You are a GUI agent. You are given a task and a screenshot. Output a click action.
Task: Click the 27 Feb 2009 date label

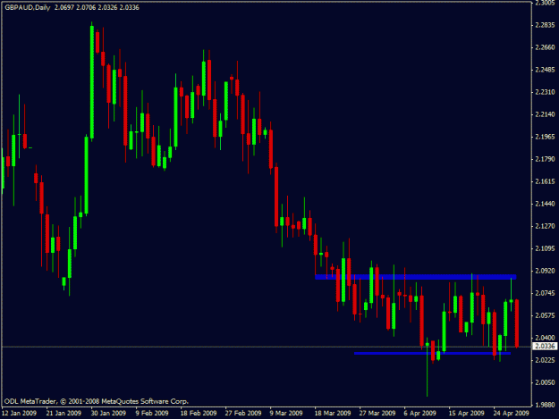(243, 413)
